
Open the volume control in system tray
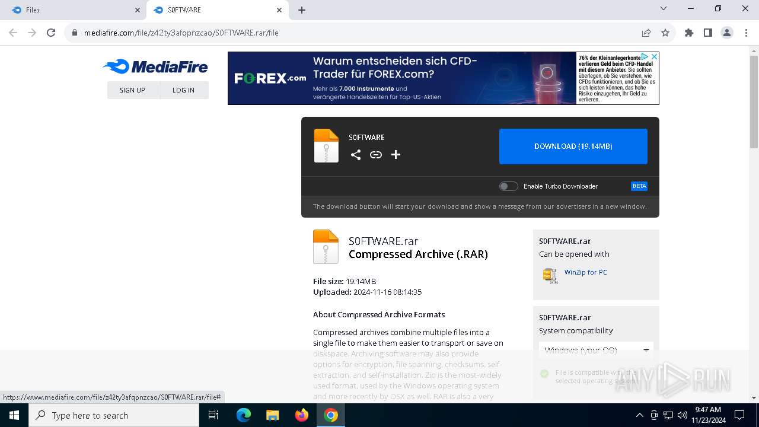(683, 415)
